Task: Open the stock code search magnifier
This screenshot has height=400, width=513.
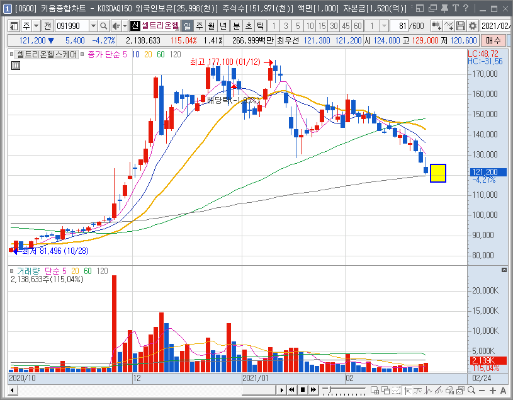Action: 103,26
